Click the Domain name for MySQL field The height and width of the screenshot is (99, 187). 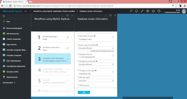click(x=96, y=48)
